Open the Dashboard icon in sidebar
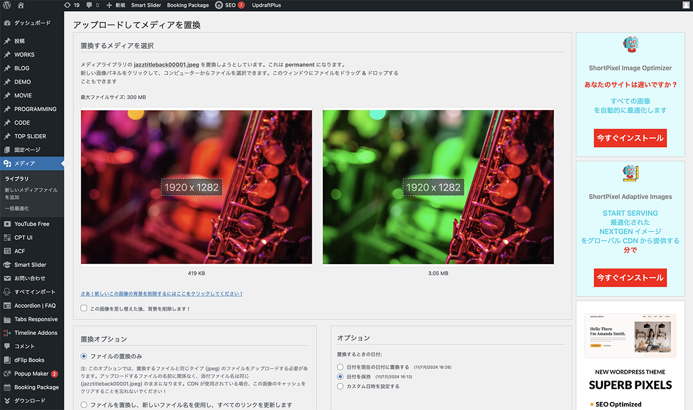 [x=7, y=23]
